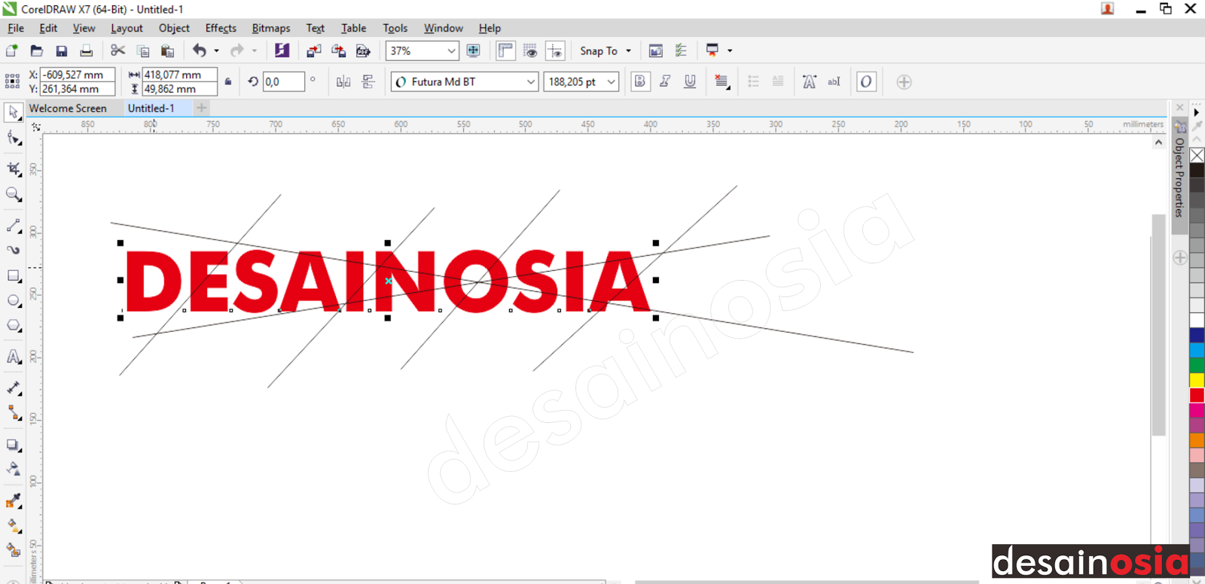Click the X position input field
This screenshot has width=1205, height=584.
pyautogui.click(x=78, y=75)
